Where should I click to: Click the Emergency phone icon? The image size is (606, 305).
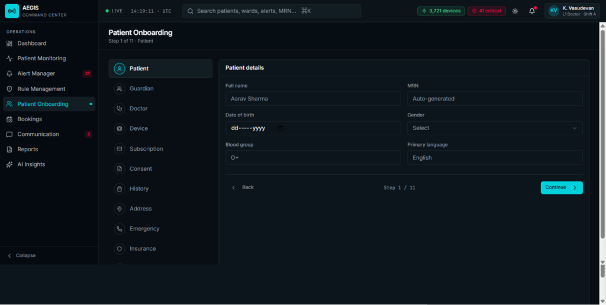tap(120, 229)
